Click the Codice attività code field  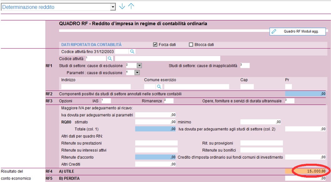(x=96, y=58)
